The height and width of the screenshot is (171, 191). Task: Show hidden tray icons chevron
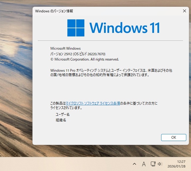pos(134,164)
